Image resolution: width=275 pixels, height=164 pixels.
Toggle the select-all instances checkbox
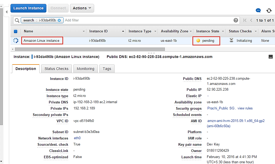15,31
